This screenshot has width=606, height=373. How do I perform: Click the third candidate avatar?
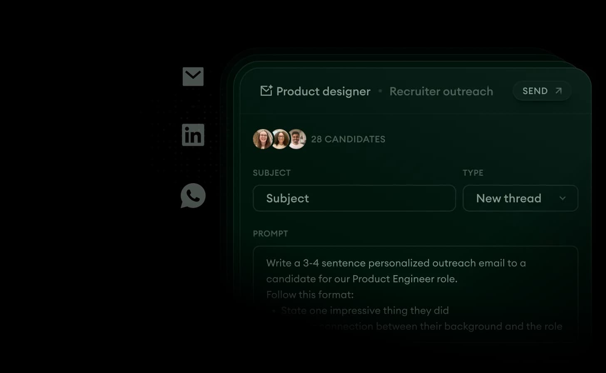[x=297, y=139]
